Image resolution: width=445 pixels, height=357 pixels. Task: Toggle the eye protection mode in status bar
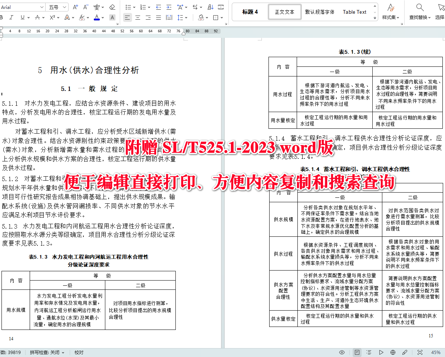click(342, 352)
